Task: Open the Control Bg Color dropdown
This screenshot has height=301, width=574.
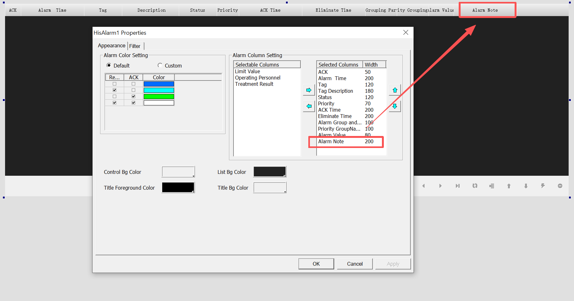Action: pos(178,172)
